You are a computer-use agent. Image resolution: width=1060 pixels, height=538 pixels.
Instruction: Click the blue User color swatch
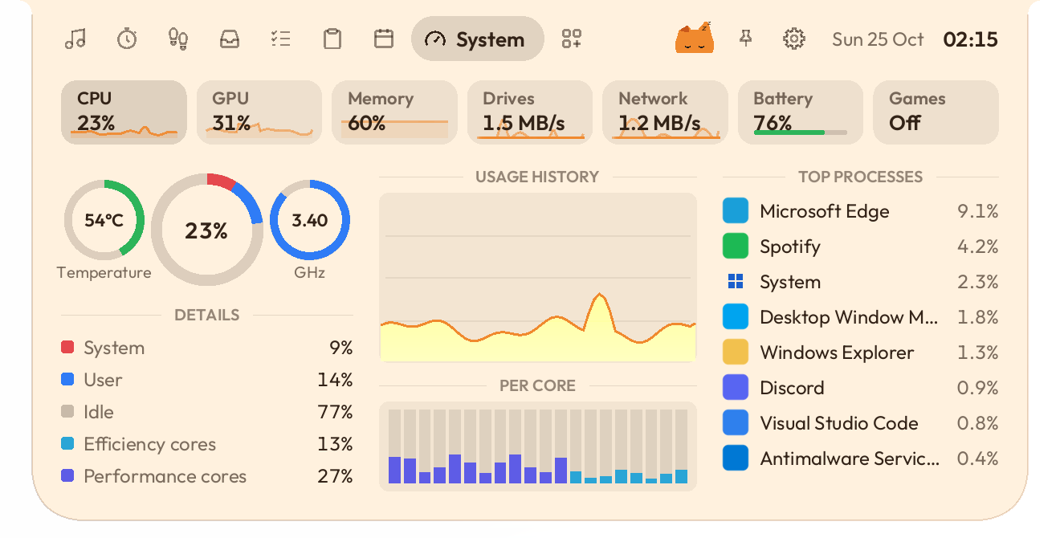pyautogui.click(x=67, y=379)
